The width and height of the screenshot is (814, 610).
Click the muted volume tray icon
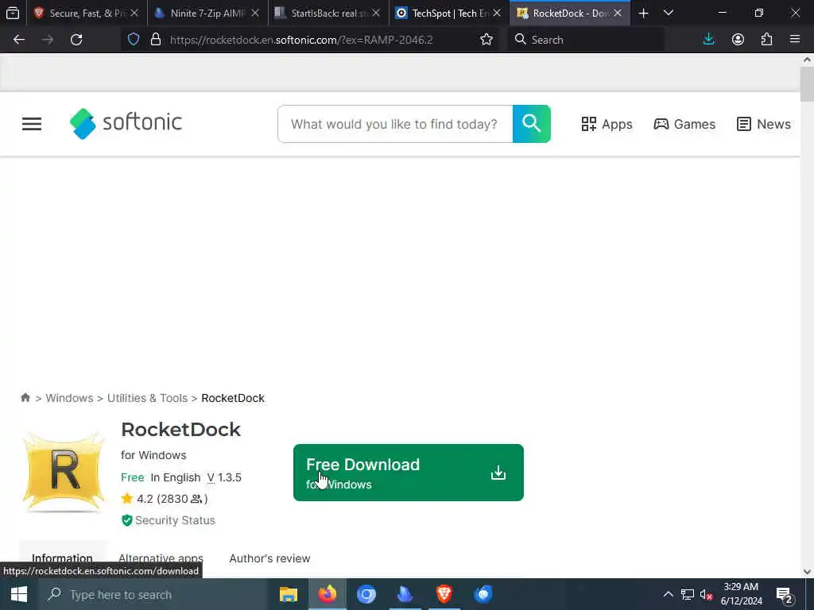706,594
